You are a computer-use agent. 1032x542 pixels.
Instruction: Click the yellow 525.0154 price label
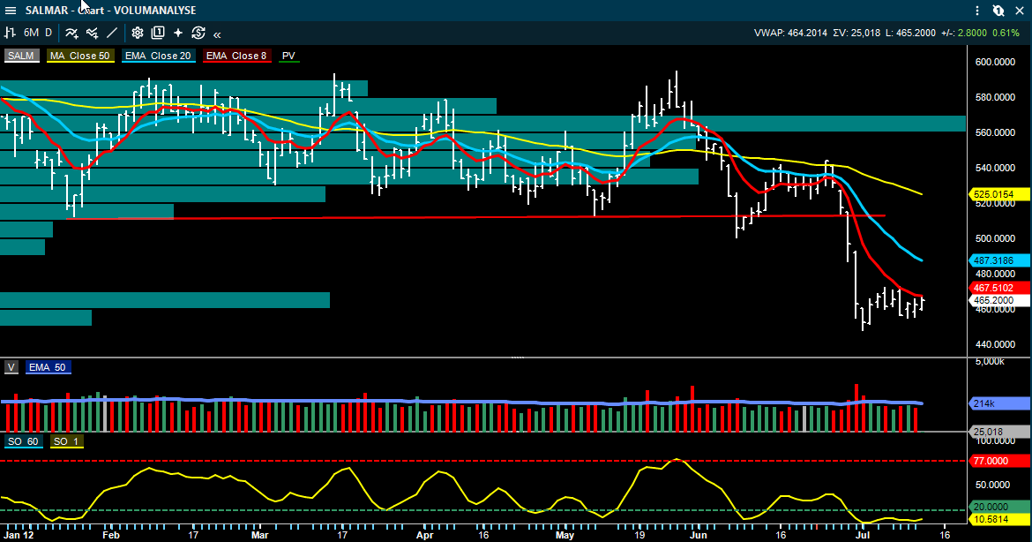click(999, 194)
